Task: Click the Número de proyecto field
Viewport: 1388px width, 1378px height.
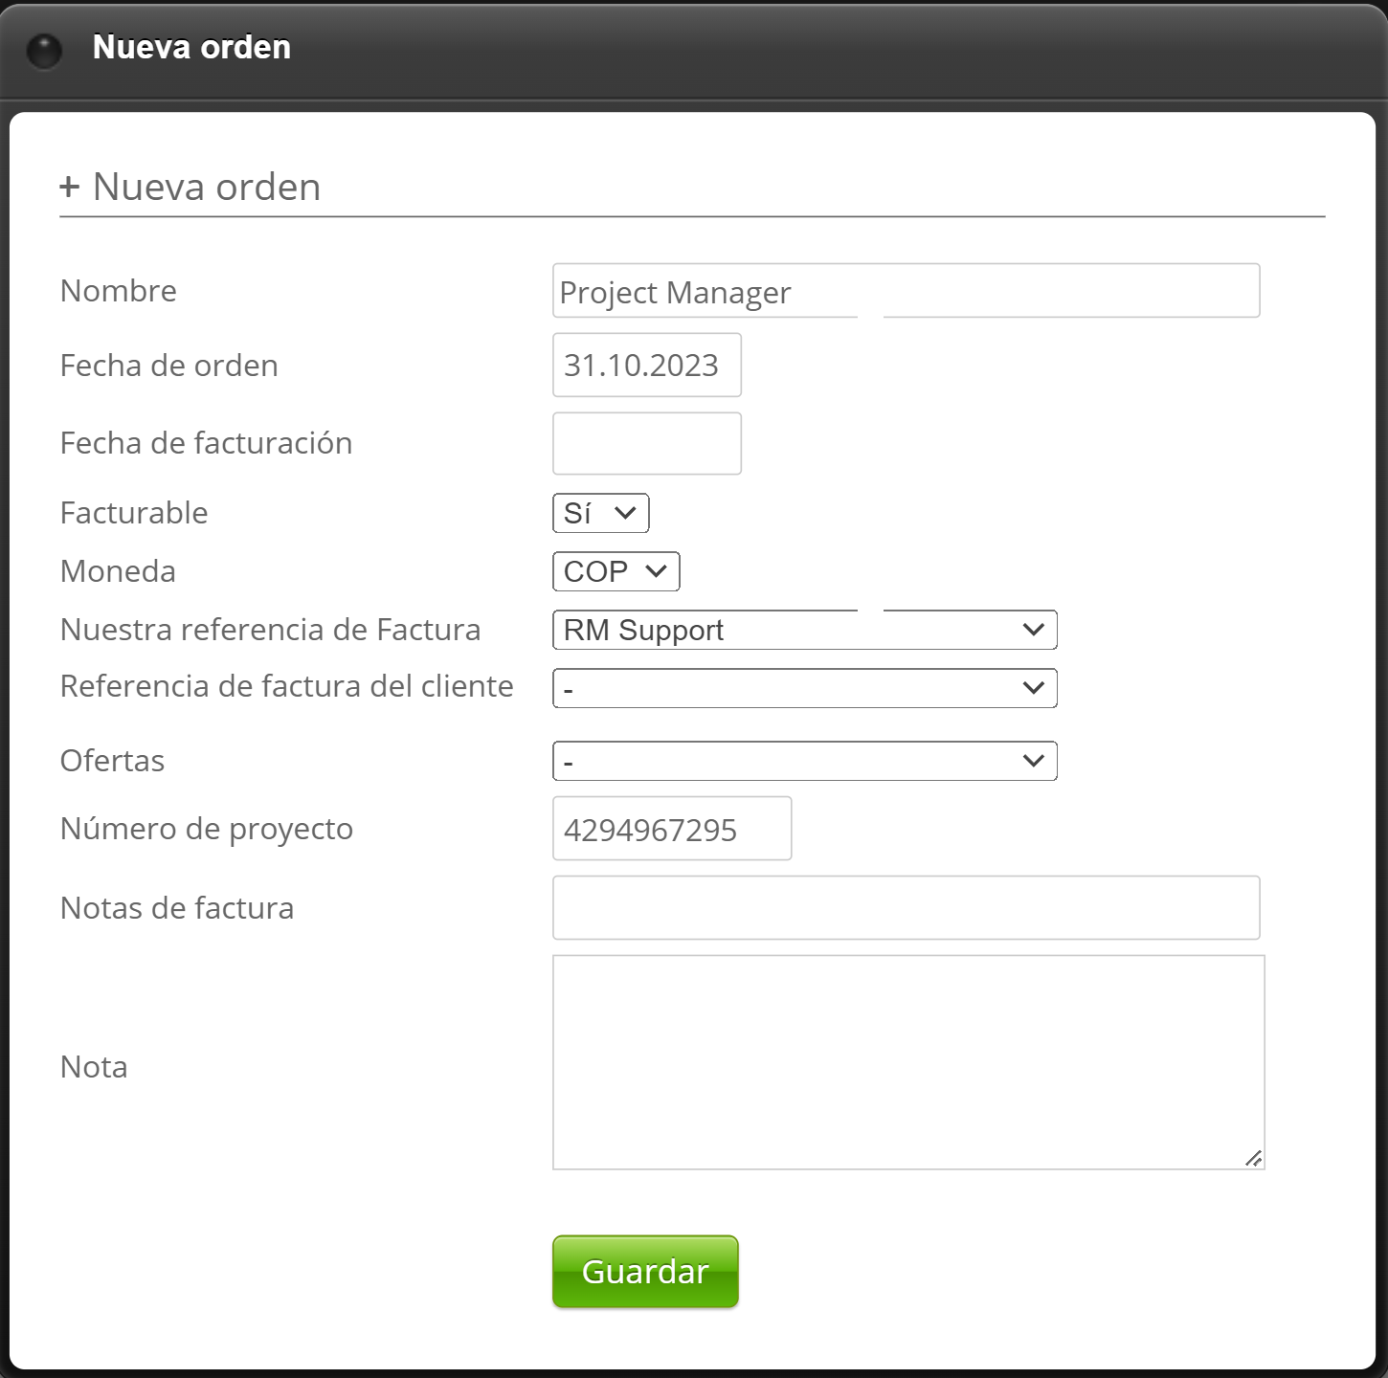Action: tap(671, 829)
